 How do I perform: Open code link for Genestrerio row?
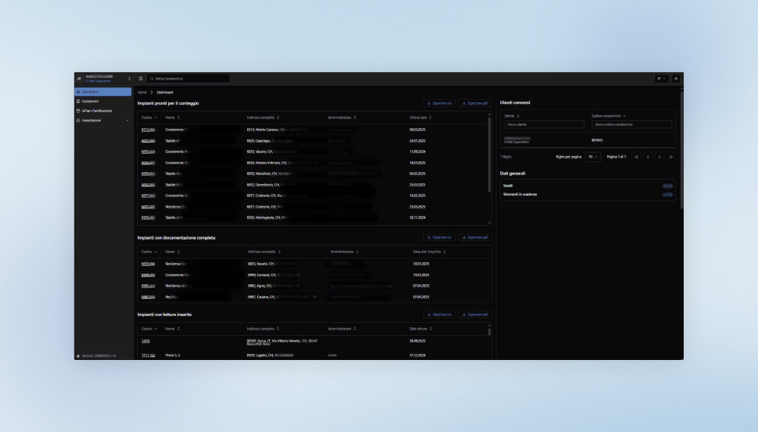click(x=148, y=185)
